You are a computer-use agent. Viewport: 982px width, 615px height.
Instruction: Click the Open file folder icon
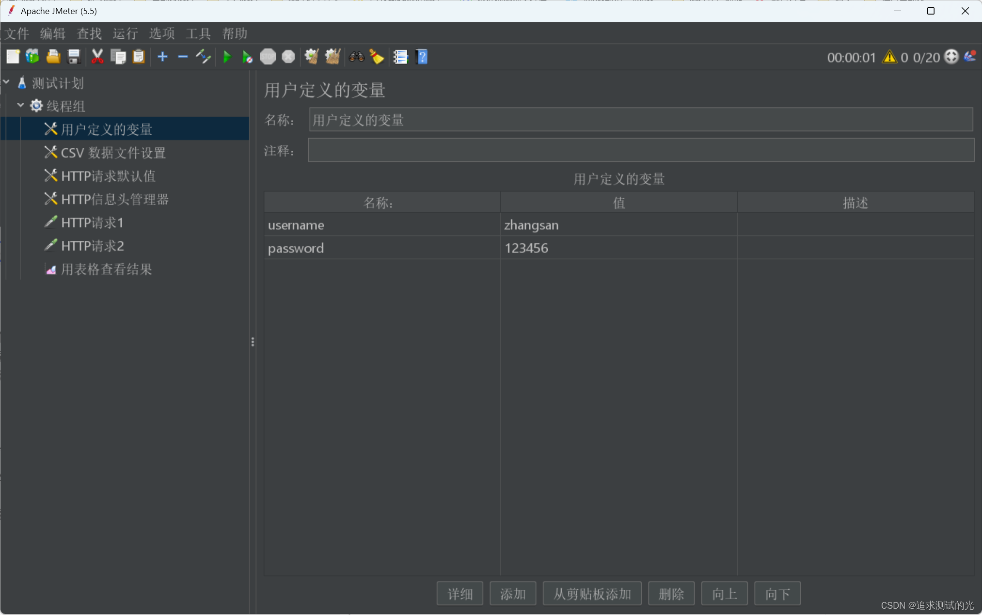click(53, 57)
